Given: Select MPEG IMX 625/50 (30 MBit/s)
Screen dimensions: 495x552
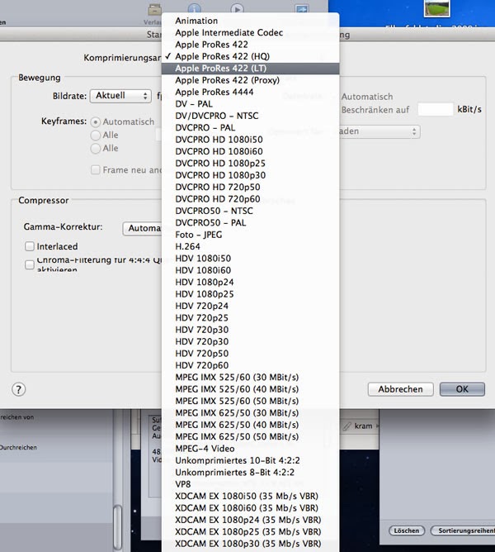Looking at the screenshot, I should pos(250,412).
